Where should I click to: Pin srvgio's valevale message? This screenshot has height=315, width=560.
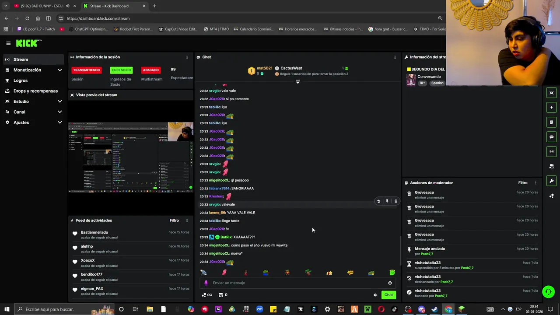(387, 201)
